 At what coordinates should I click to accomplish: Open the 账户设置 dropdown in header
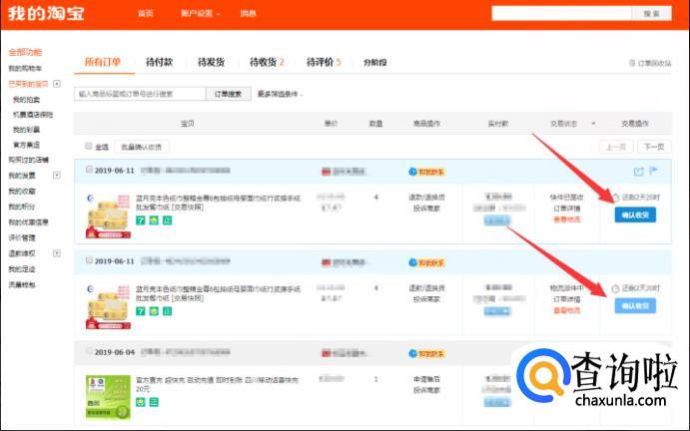click(x=201, y=14)
